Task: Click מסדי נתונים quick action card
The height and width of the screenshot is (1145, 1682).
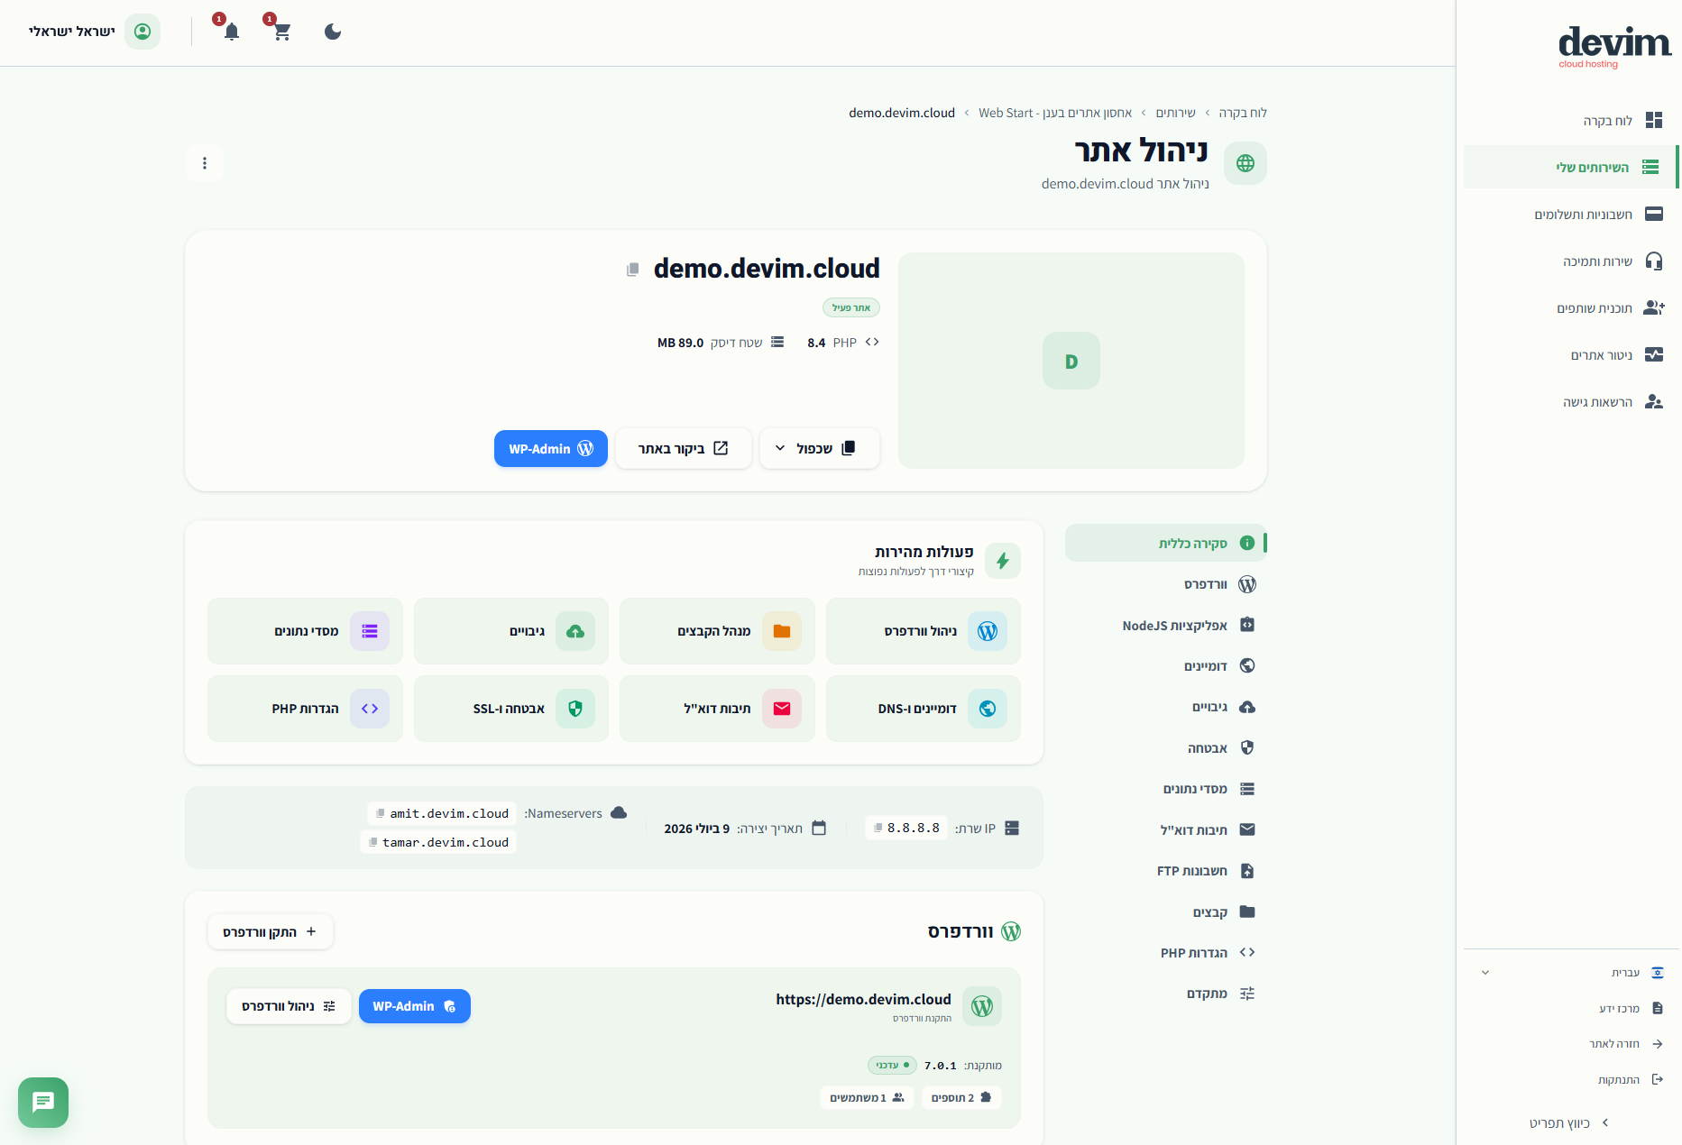Action: [x=305, y=631]
